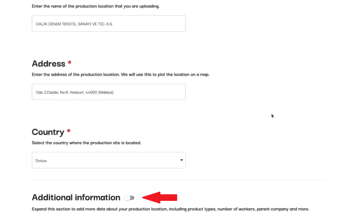Click the red asterisk beside Country heading
The image size is (352, 215).
[69, 132]
